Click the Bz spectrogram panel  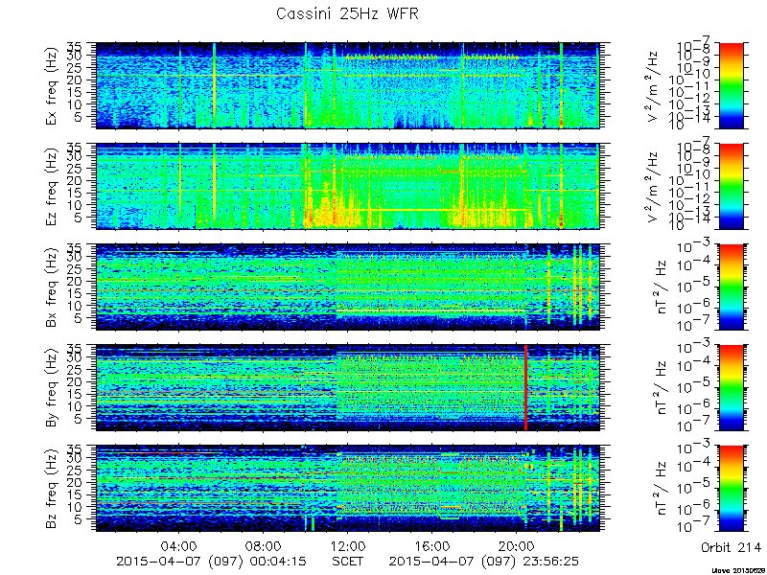347,489
